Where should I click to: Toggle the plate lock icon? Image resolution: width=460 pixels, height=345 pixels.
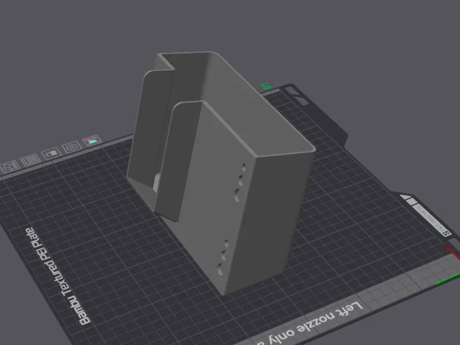[51, 154]
